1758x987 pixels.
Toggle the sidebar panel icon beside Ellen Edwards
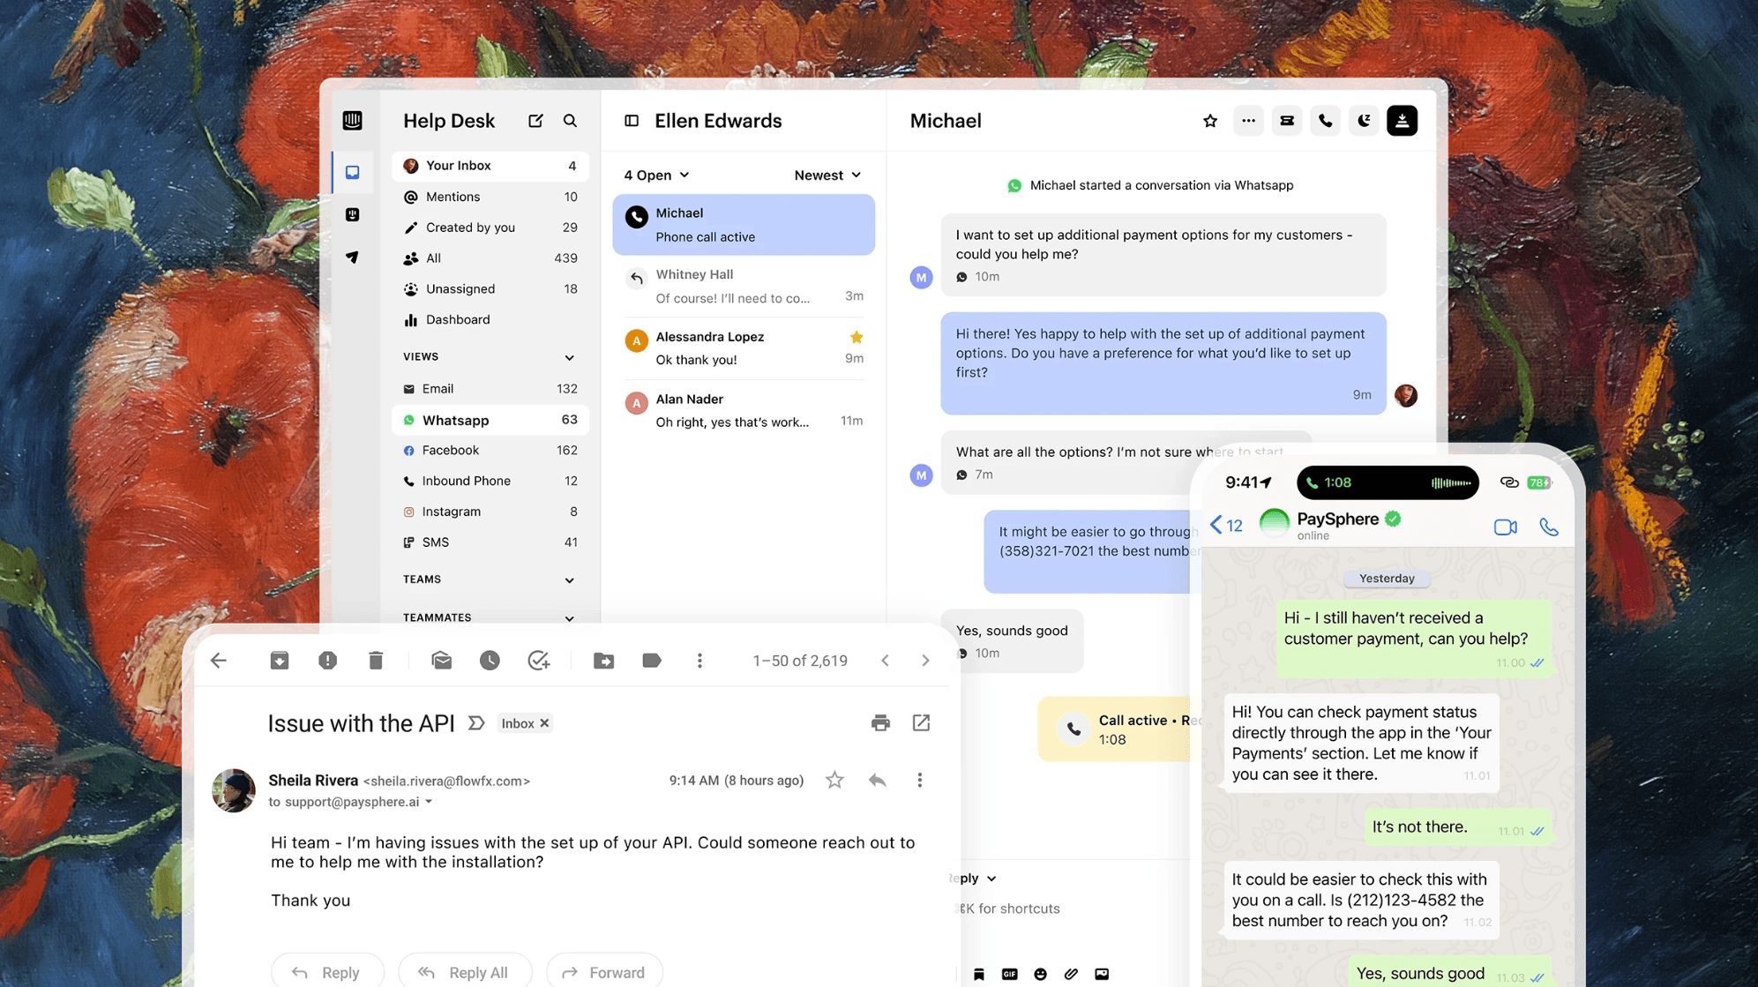click(x=632, y=121)
